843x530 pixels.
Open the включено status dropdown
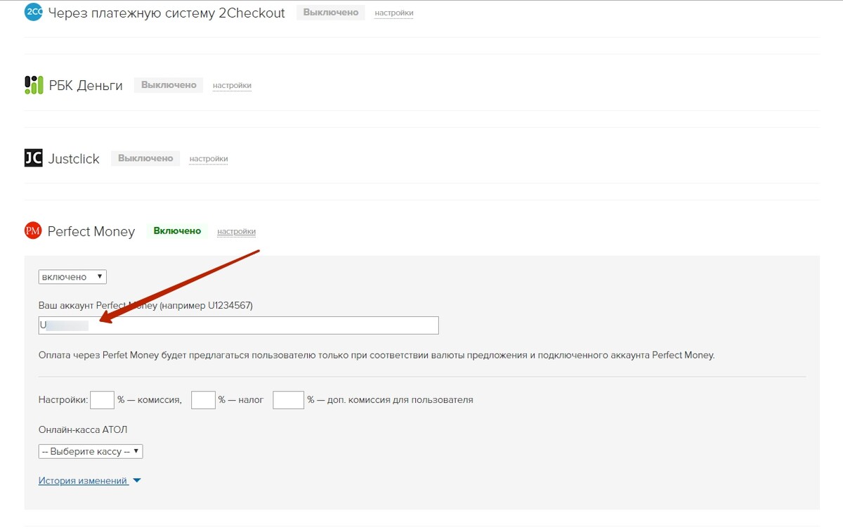[x=72, y=277]
